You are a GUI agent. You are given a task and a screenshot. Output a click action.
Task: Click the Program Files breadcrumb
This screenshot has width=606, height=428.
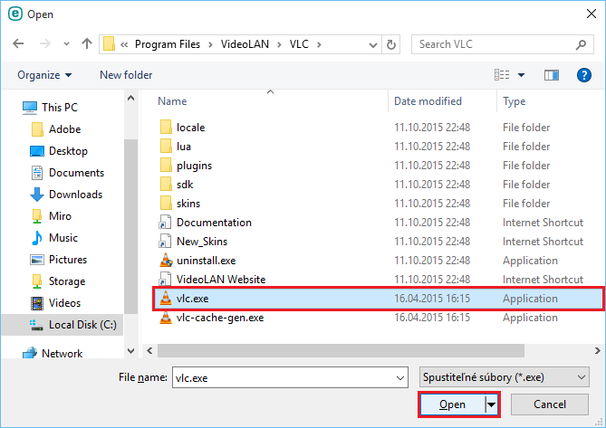[168, 44]
